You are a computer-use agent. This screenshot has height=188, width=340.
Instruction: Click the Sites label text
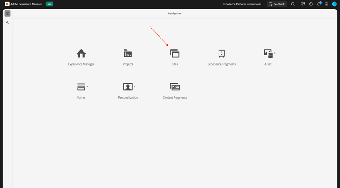(175, 64)
